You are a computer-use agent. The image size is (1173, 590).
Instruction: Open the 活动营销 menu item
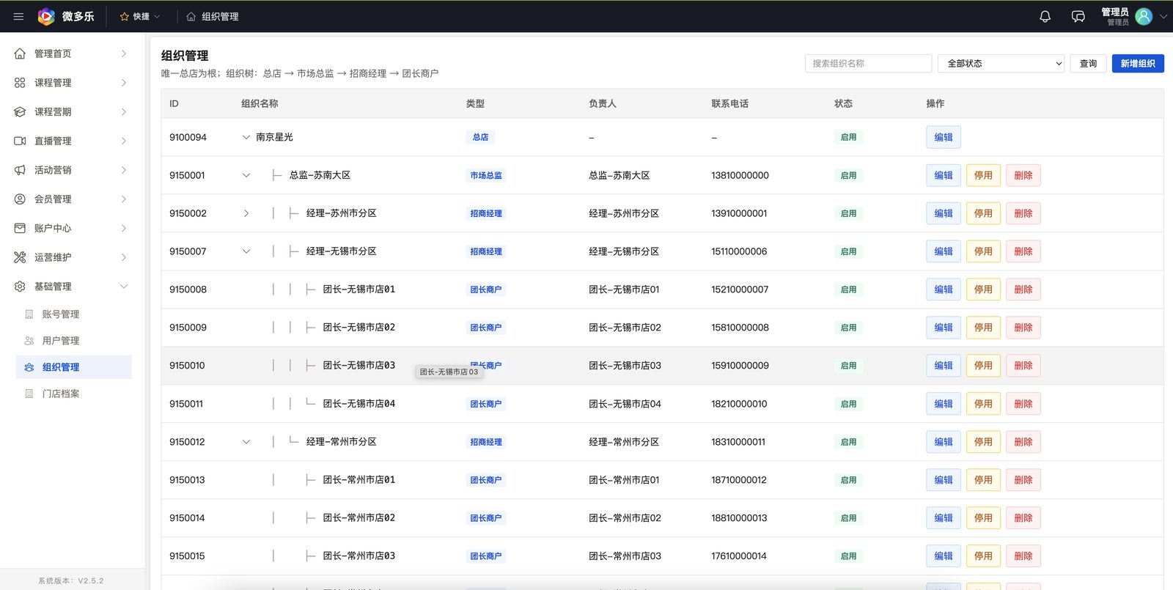pos(72,170)
